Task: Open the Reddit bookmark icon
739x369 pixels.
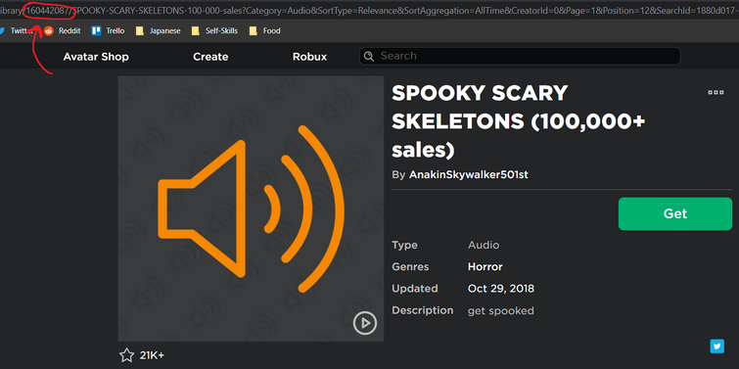Action: pos(49,31)
